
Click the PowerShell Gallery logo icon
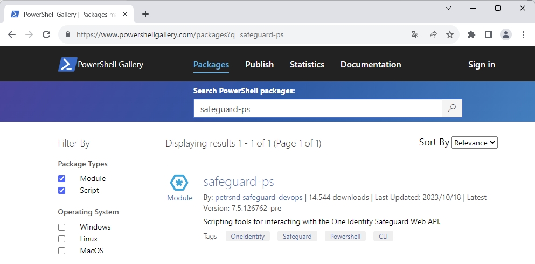click(67, 65)
